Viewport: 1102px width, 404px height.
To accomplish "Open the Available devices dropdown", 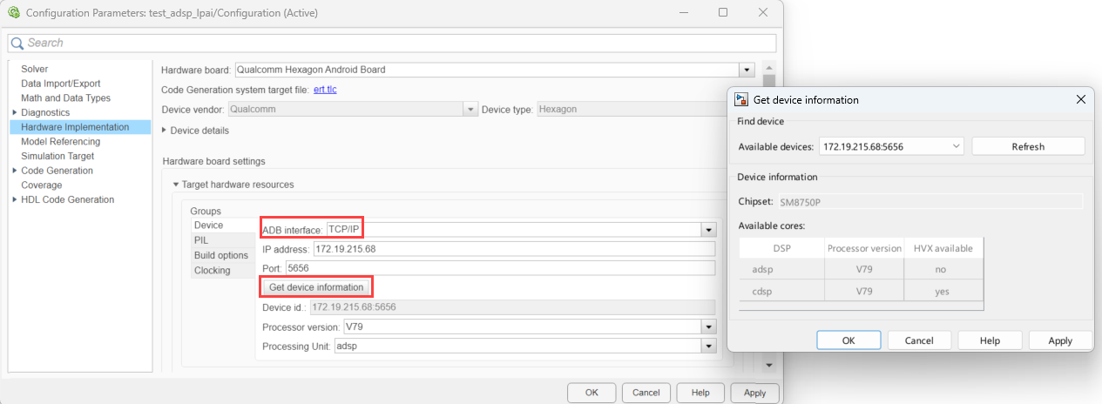I will [956, 146].
